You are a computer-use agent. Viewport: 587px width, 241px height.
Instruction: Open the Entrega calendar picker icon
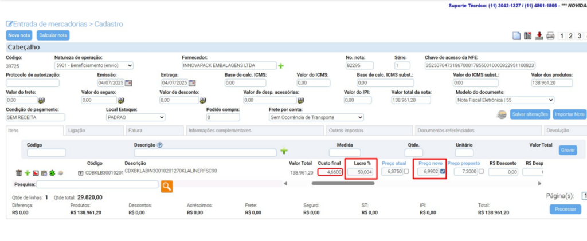pos(192,82)
